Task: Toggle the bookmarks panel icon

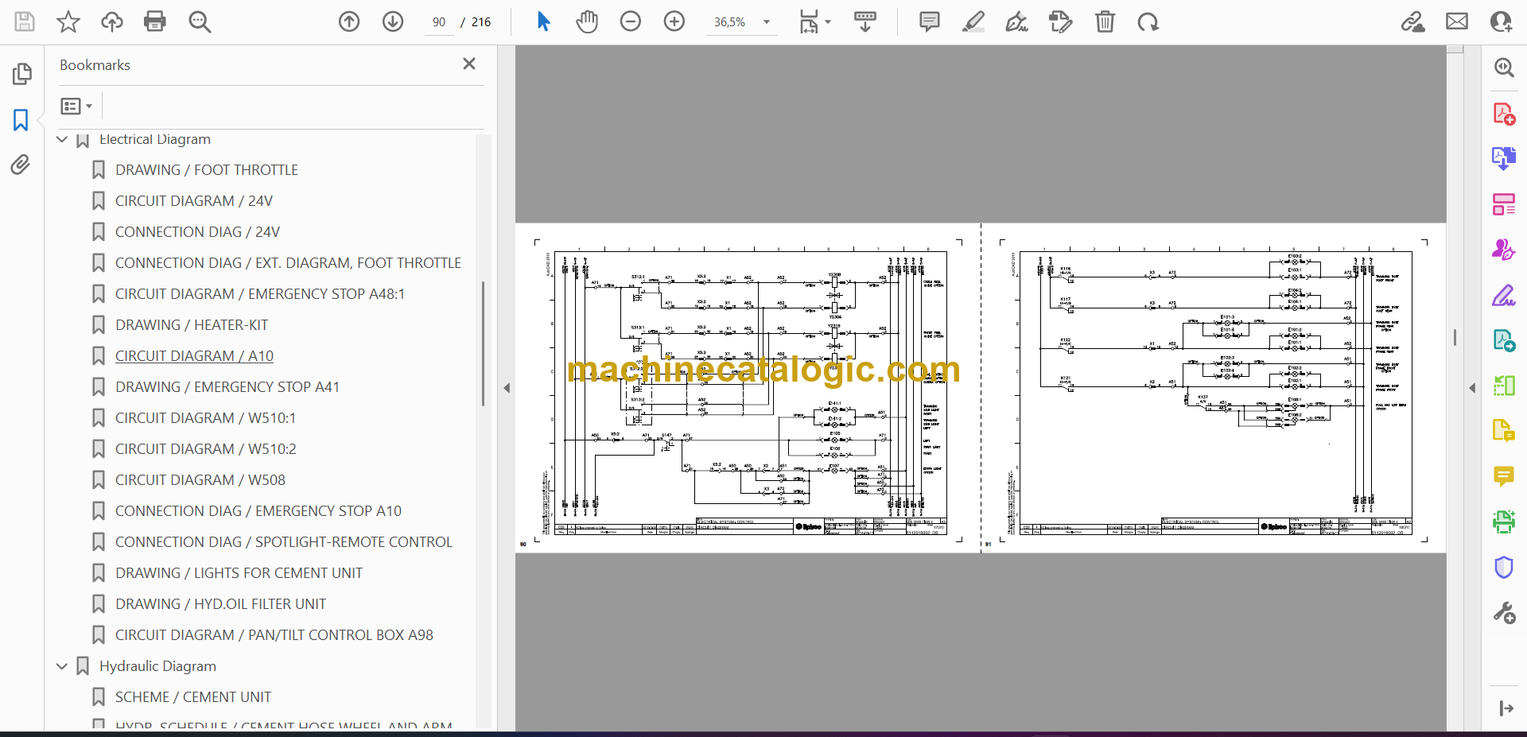Action: point(21,120)
